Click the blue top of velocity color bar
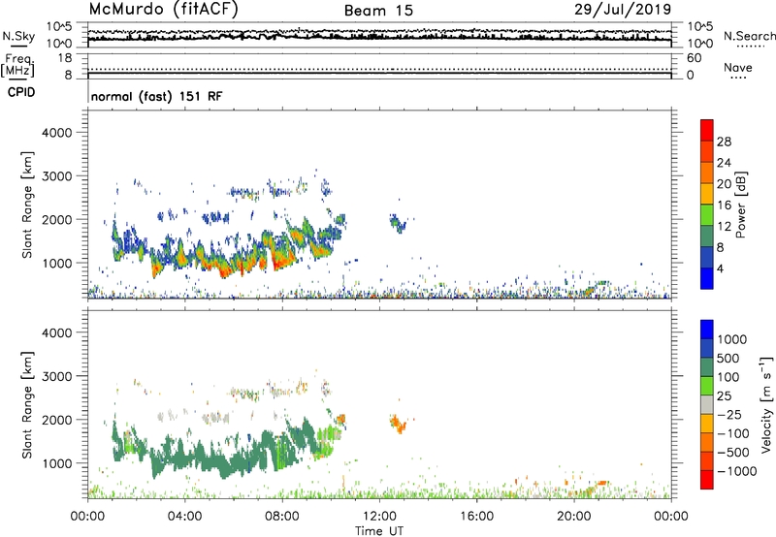Viewport: 776px width, 537px height. click(x=707, y=330)
